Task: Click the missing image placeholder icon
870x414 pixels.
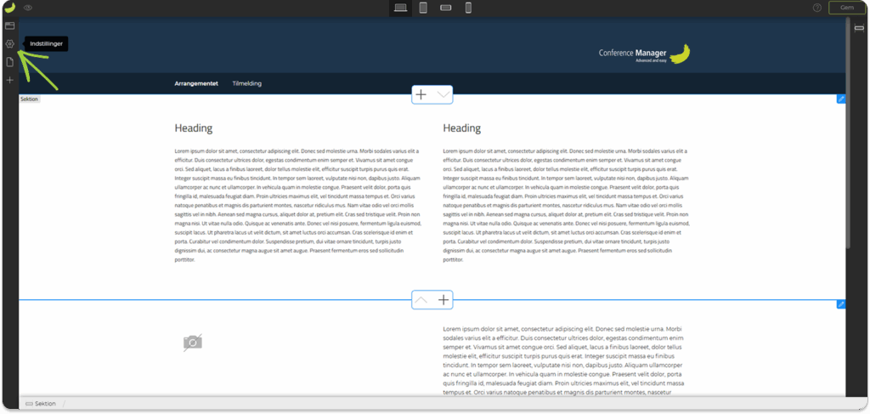Action: tap(193, 342)
